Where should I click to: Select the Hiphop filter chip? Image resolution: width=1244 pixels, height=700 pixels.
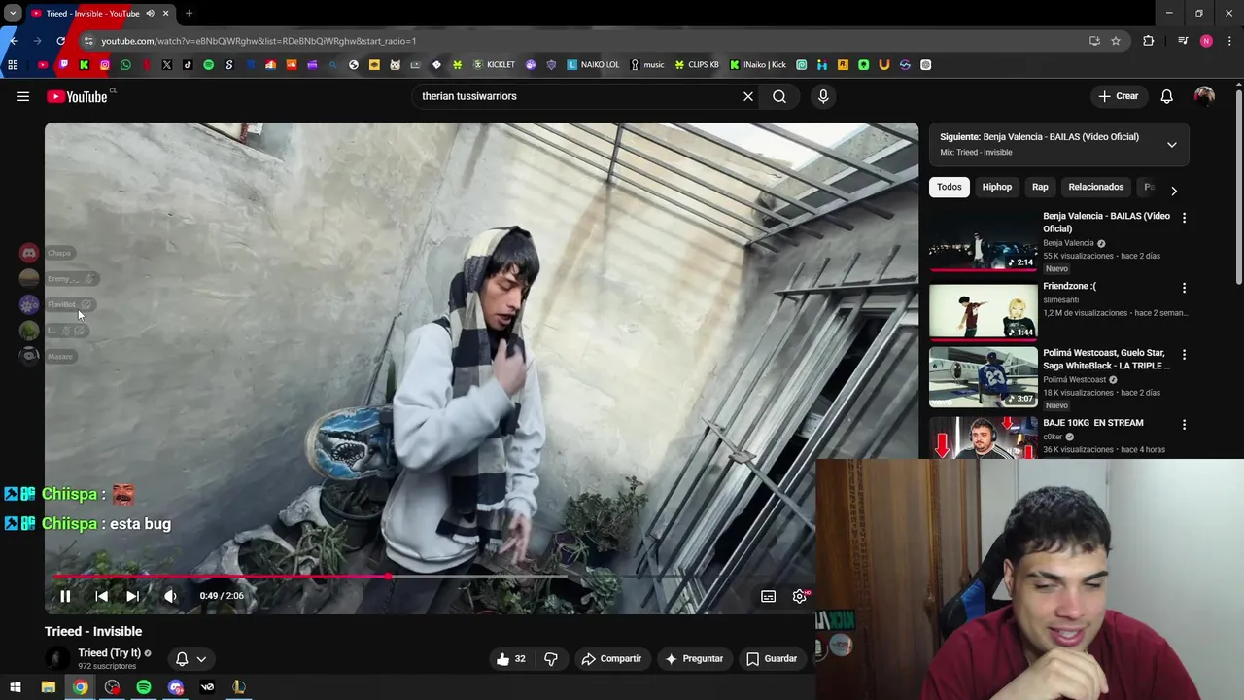996,187
